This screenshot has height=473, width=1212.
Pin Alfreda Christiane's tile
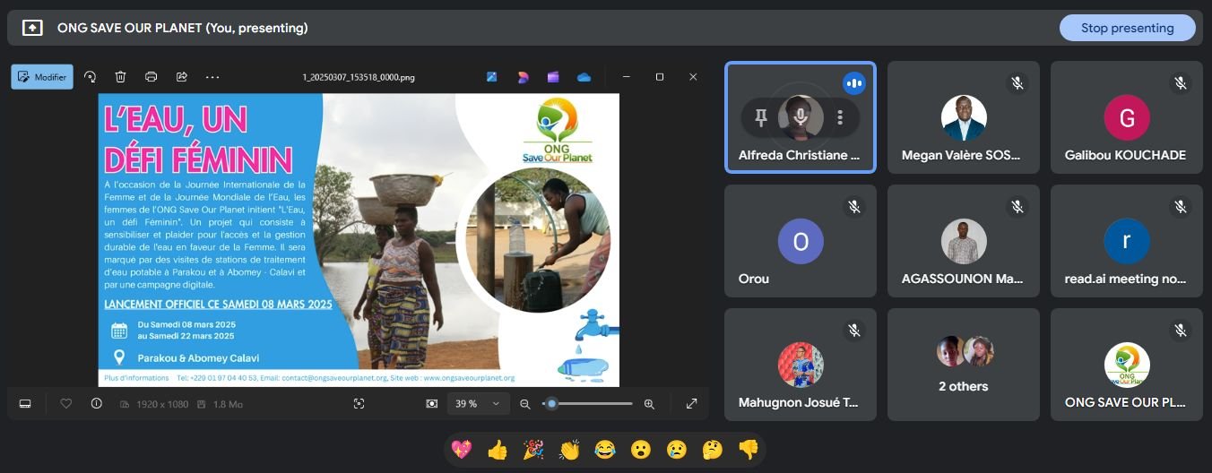coord(761,116)
